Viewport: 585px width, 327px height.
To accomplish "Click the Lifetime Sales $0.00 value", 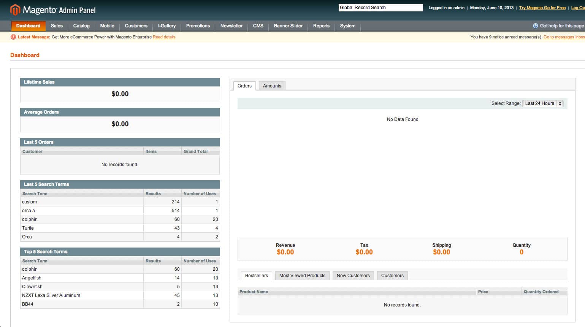I will (120, 94).
